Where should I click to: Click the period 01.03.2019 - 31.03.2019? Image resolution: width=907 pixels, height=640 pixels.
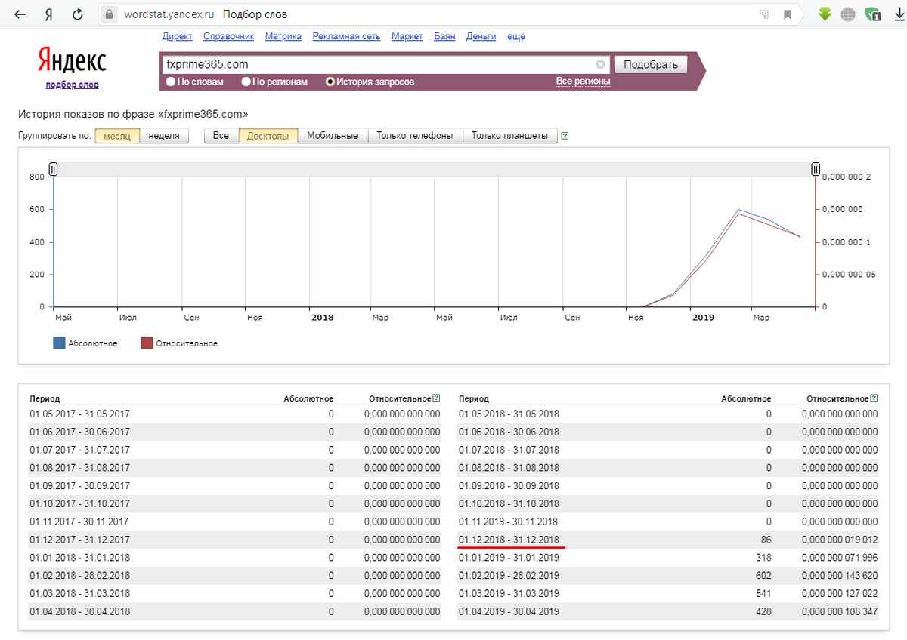tap(509, 594)
